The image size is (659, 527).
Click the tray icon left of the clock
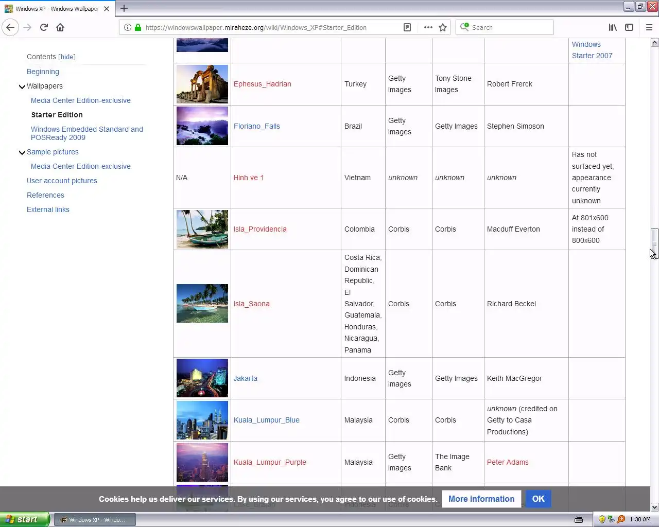coord(621,519)
